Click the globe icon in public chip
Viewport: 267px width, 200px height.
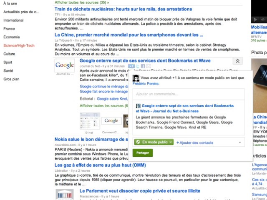(138, 142)
